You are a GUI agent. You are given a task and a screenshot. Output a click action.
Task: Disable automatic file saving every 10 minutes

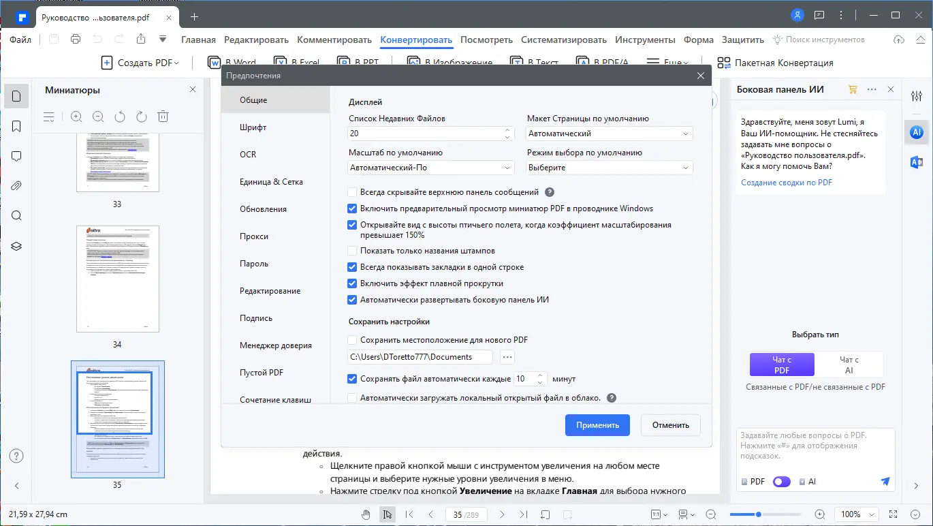click(352, 378)
